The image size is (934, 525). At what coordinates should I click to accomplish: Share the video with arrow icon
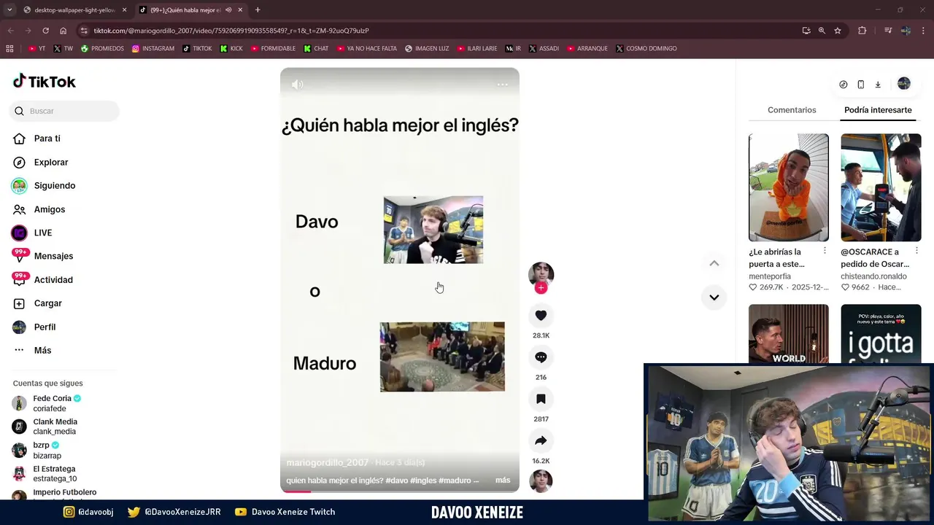tap(541, 440)
